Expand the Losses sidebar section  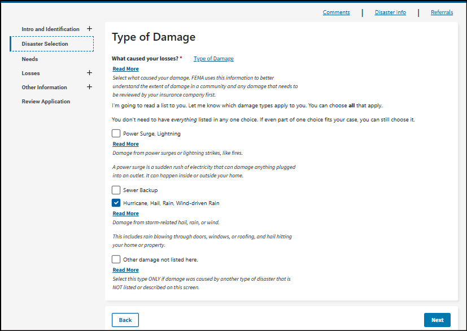tap(89, 73)
